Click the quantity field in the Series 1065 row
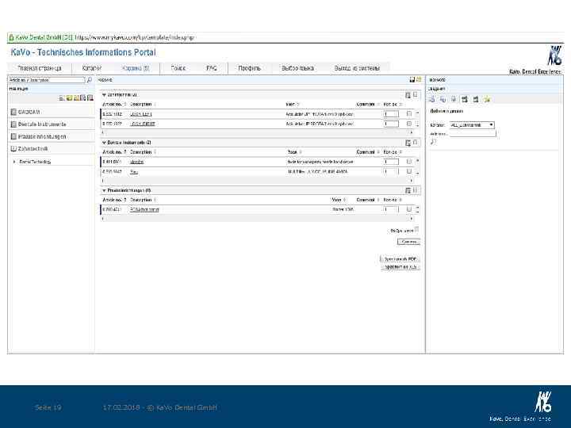This screenshot has width=571, height=428. point(391,209)
